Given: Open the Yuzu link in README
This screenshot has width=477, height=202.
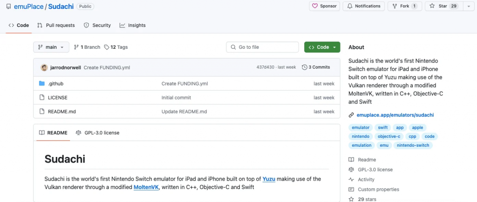Looking at the screenshot, I should click(269, 179).
